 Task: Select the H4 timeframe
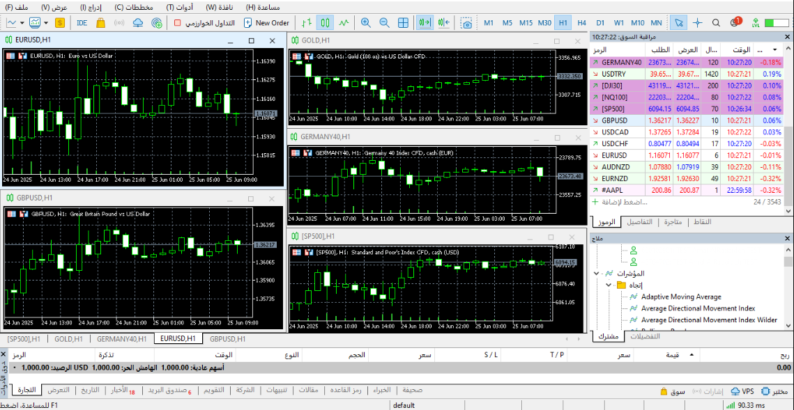pos(581,23)
